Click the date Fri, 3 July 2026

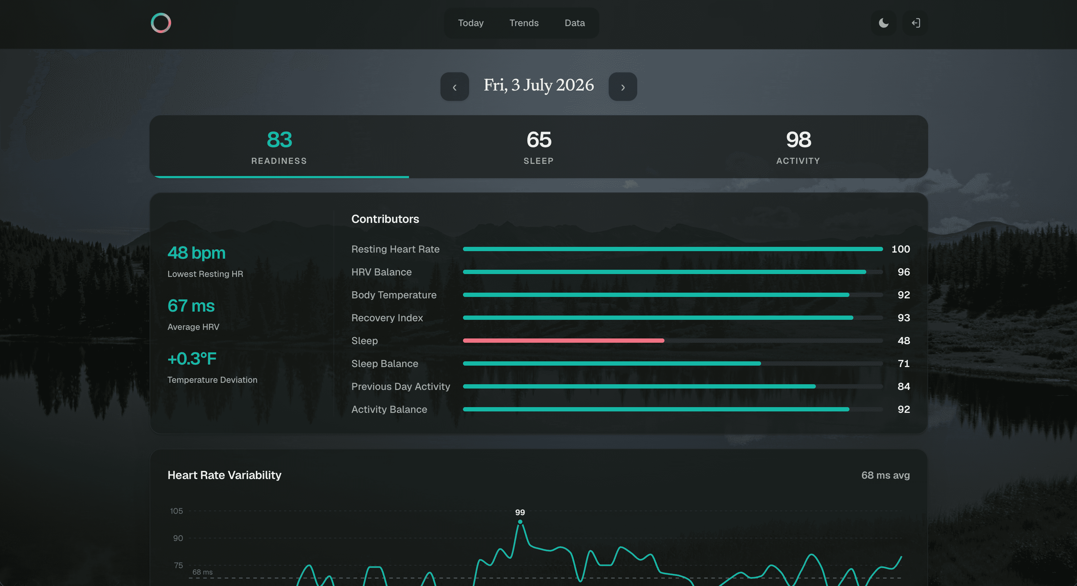click(x=538, y=85)
